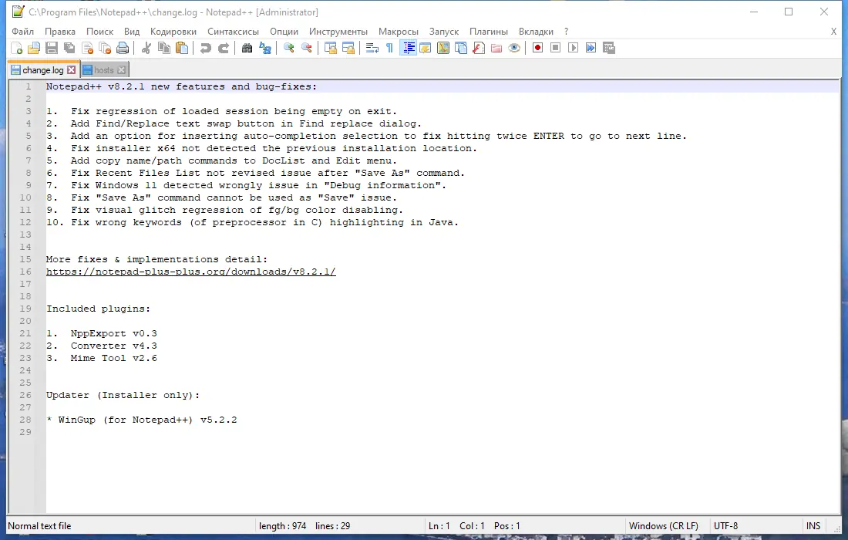Image resolution: width=848 pixels, height=540 pixels.
Task: Click the Paste clipboard icon
Action: [182, 48]
